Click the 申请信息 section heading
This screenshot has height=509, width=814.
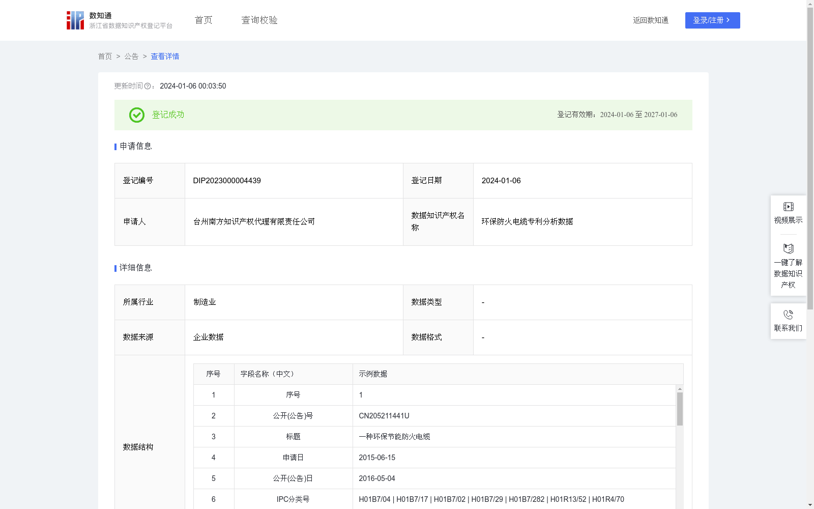[x=135, y=147]
